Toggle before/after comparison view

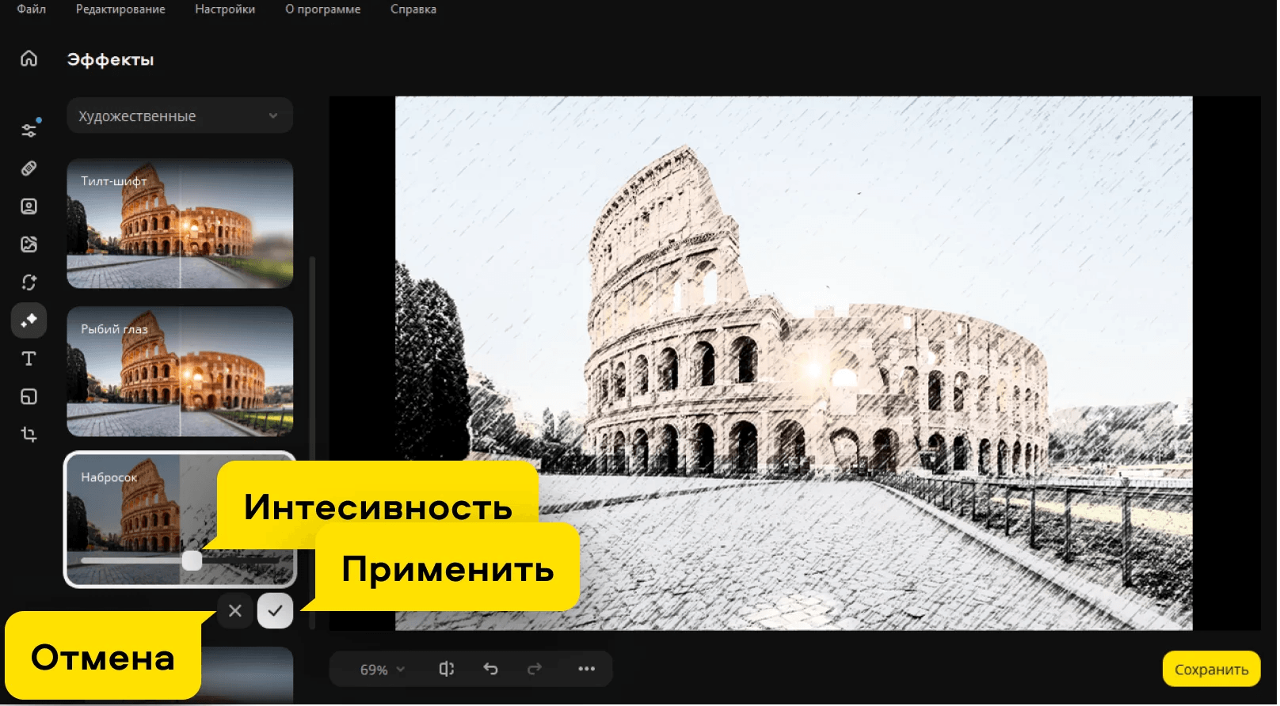pos(447,669)
